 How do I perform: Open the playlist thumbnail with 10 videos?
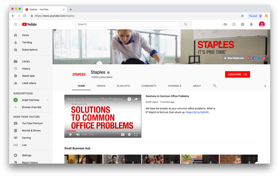[x=161, y=159]
